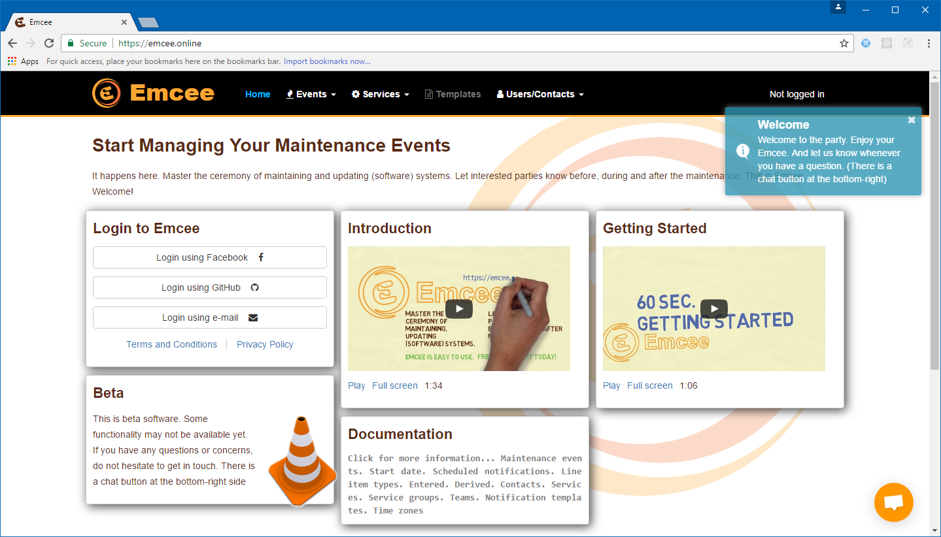Click the 1:06 duration text

(x=689, y=385)
